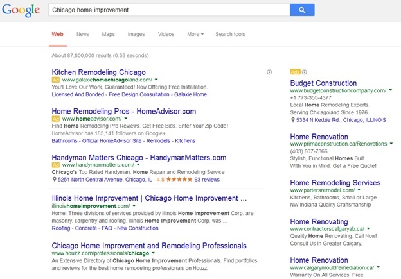Click 5334 N Kedzie Rd address link
This screenshot has height=279, width=401.
point(341,120)
